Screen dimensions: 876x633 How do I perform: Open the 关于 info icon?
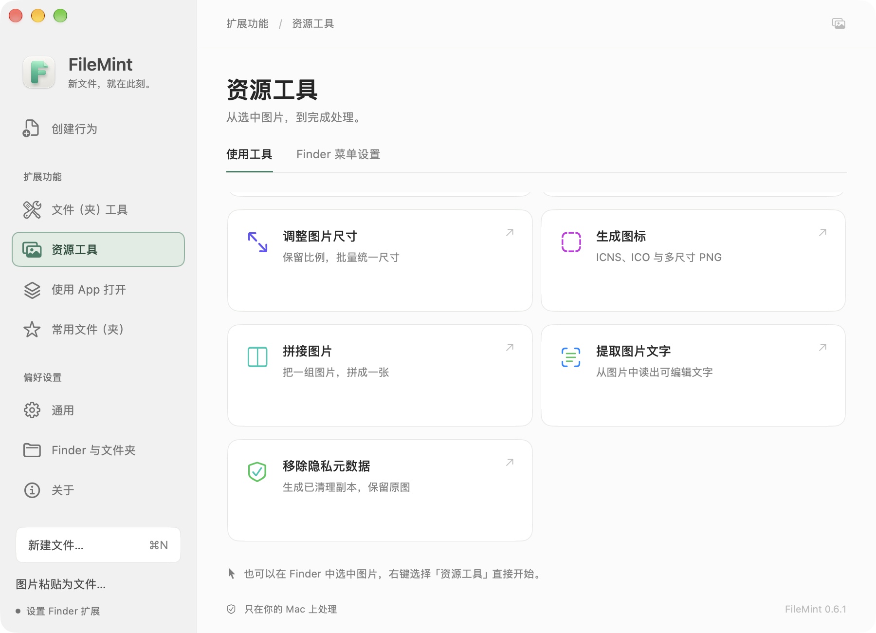click(x=32, y=490)
